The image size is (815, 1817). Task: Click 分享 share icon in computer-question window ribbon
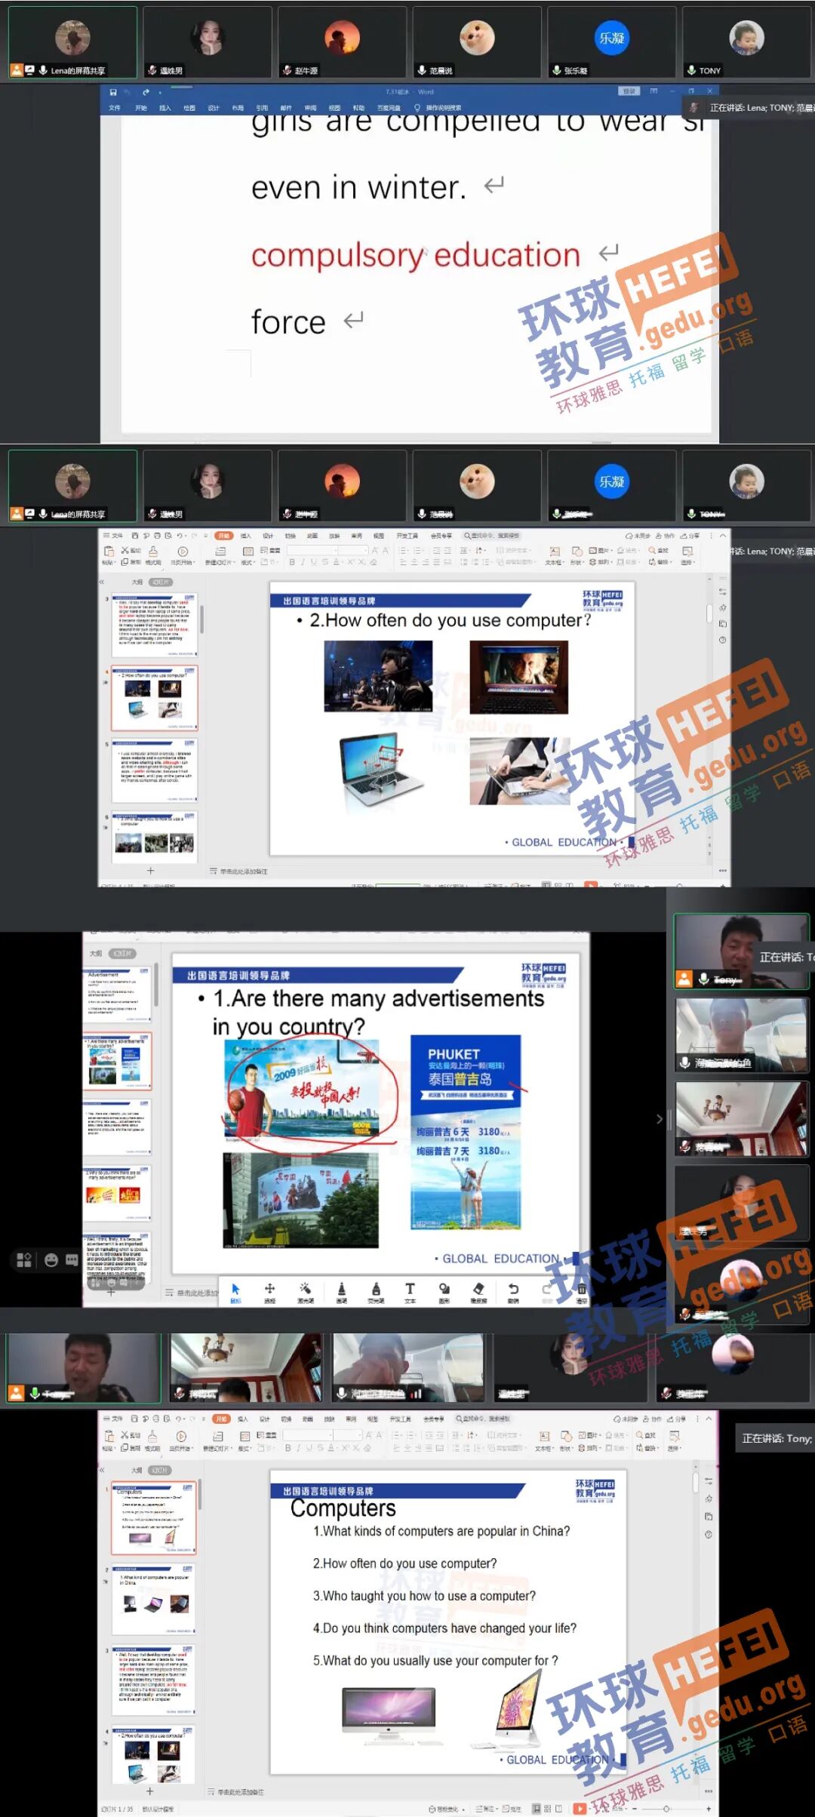tap(690, 536)
